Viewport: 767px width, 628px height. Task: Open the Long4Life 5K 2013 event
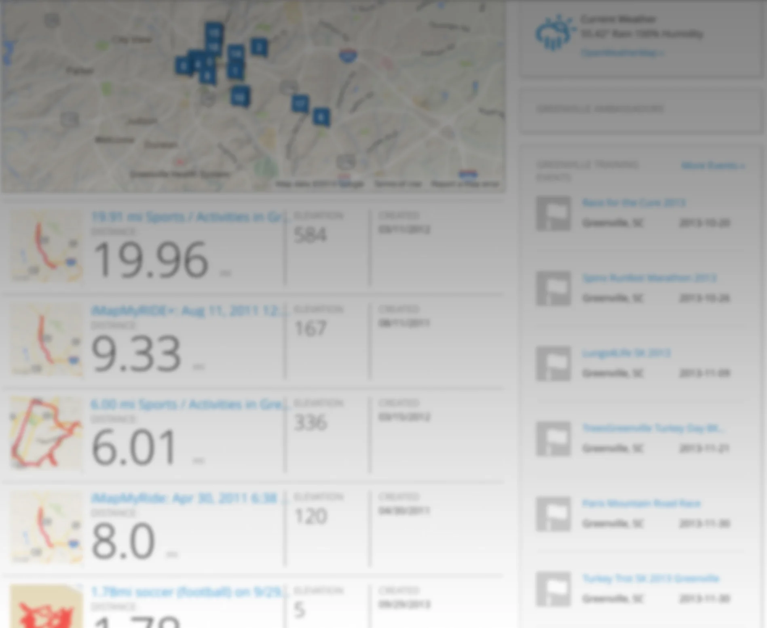tap(626, 353)
